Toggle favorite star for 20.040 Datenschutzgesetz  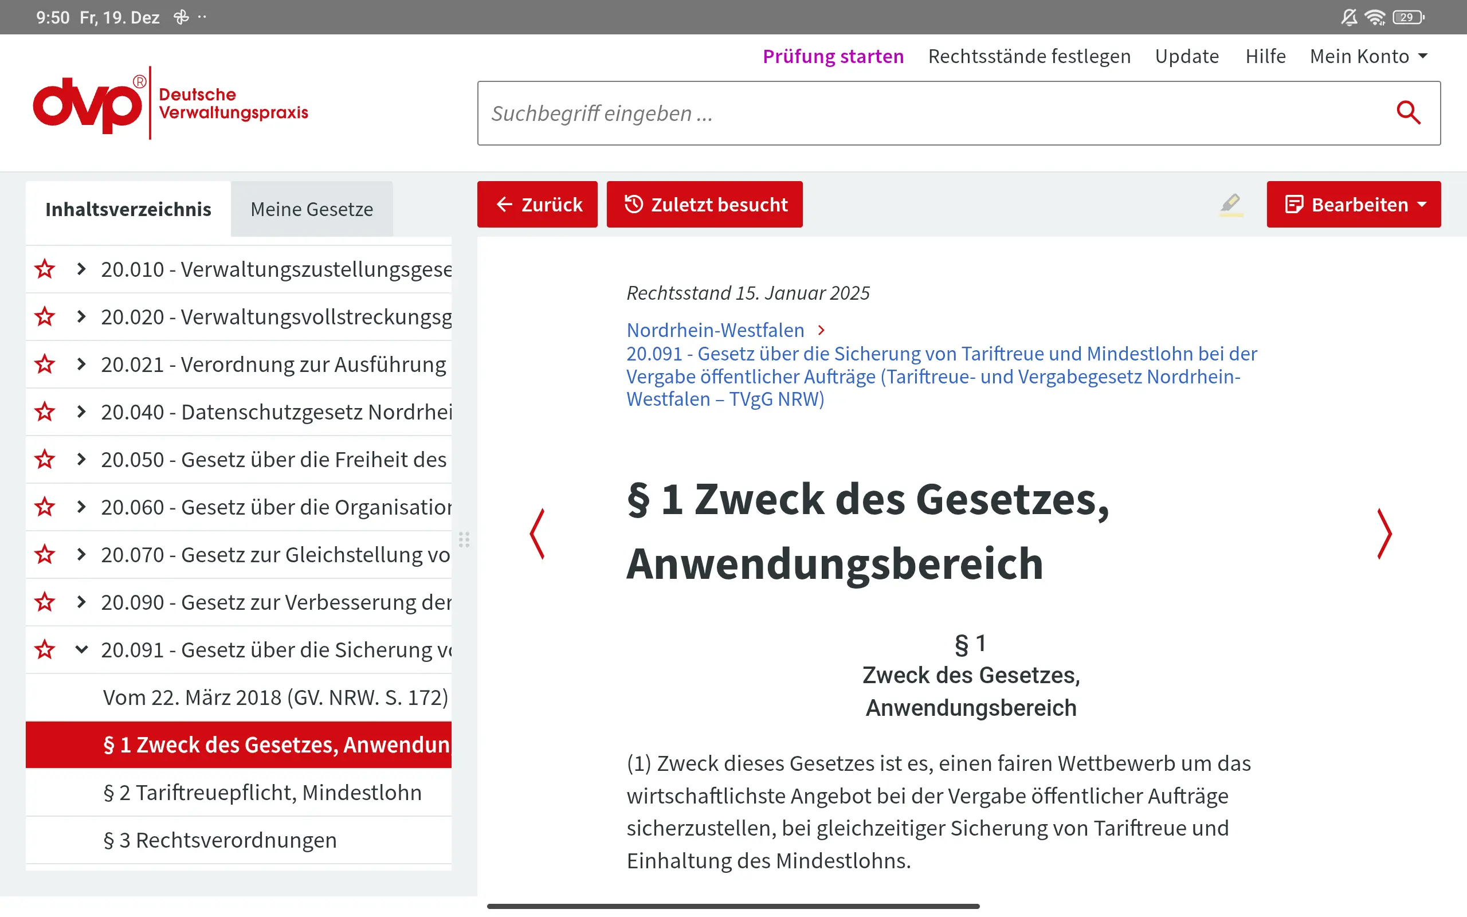[45, 412]
